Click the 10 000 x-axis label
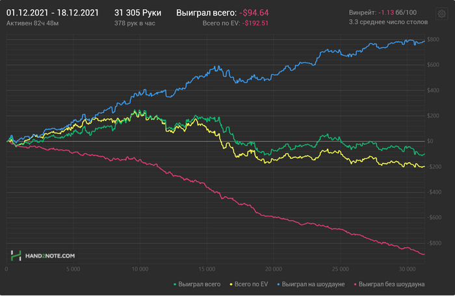 click(x=140, y=269)
